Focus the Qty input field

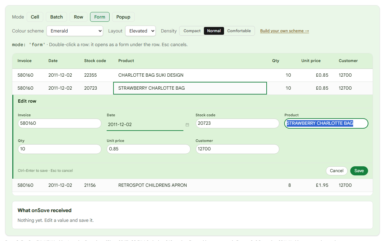pyautogui.click(x=60, y=149)
